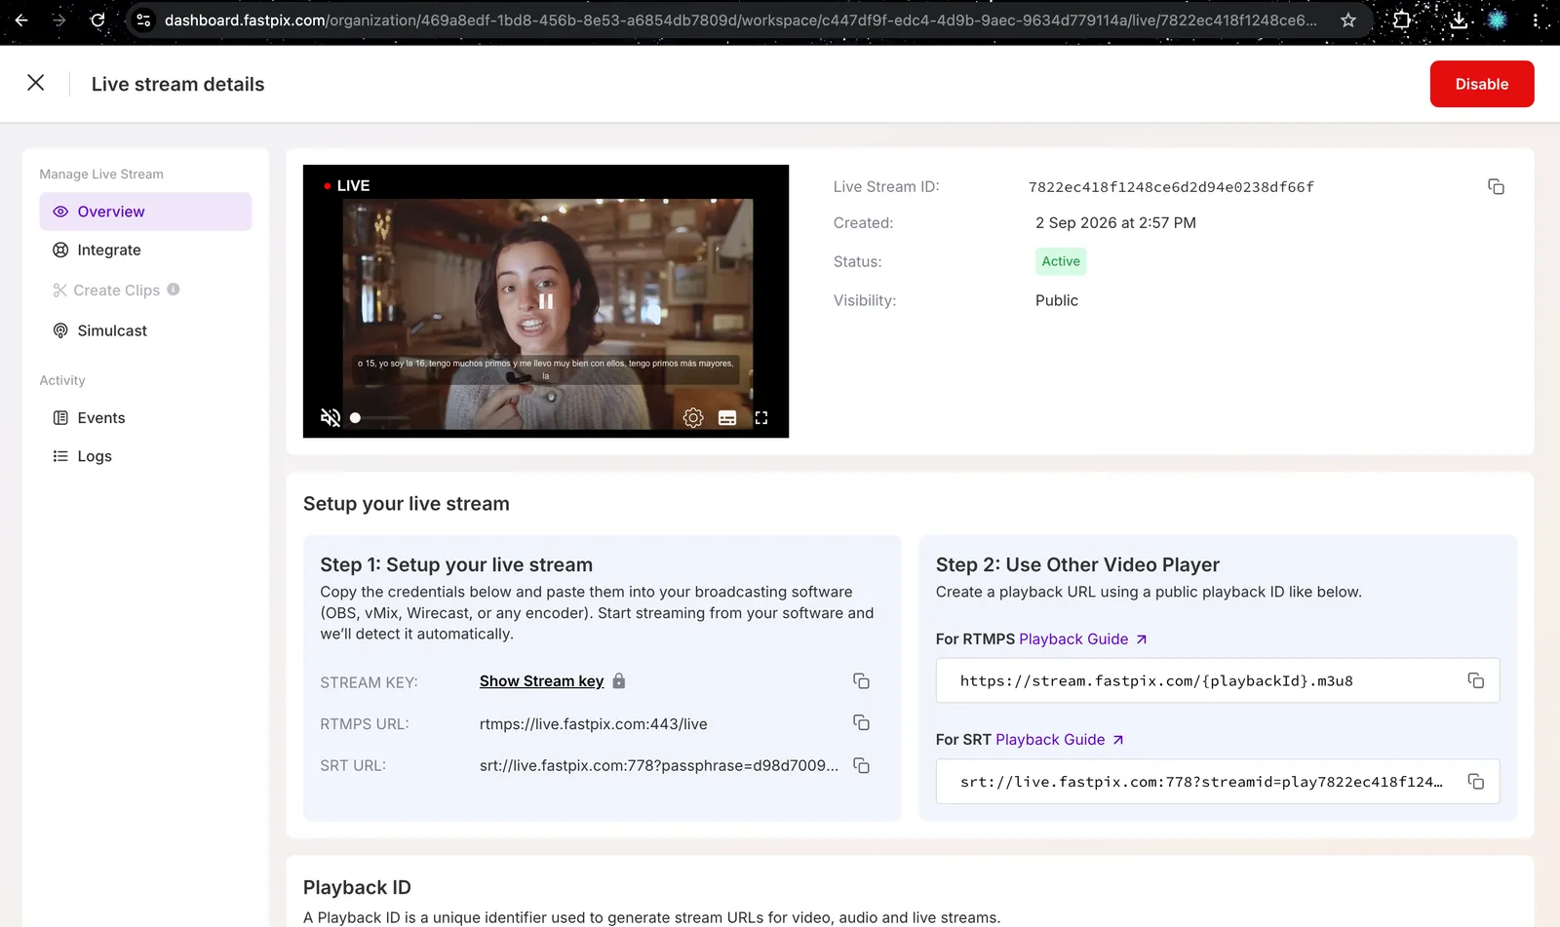Viewport: 1560px width, 927px height.
Task: Click the m3u8 playback URL field
Action: (1217, 680)
